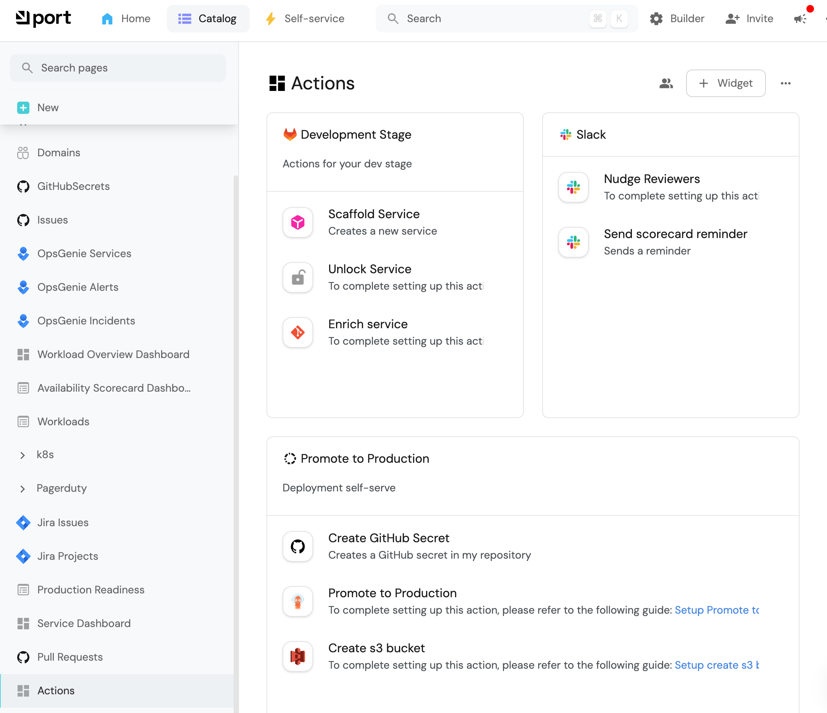Focus the top Search field
The height and width of the screenshot is (713, 827).
click(x=506, y=18)
